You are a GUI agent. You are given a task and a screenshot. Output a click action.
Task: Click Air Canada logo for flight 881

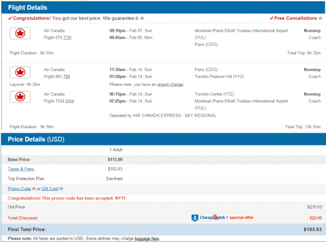(x=20, y=72)
